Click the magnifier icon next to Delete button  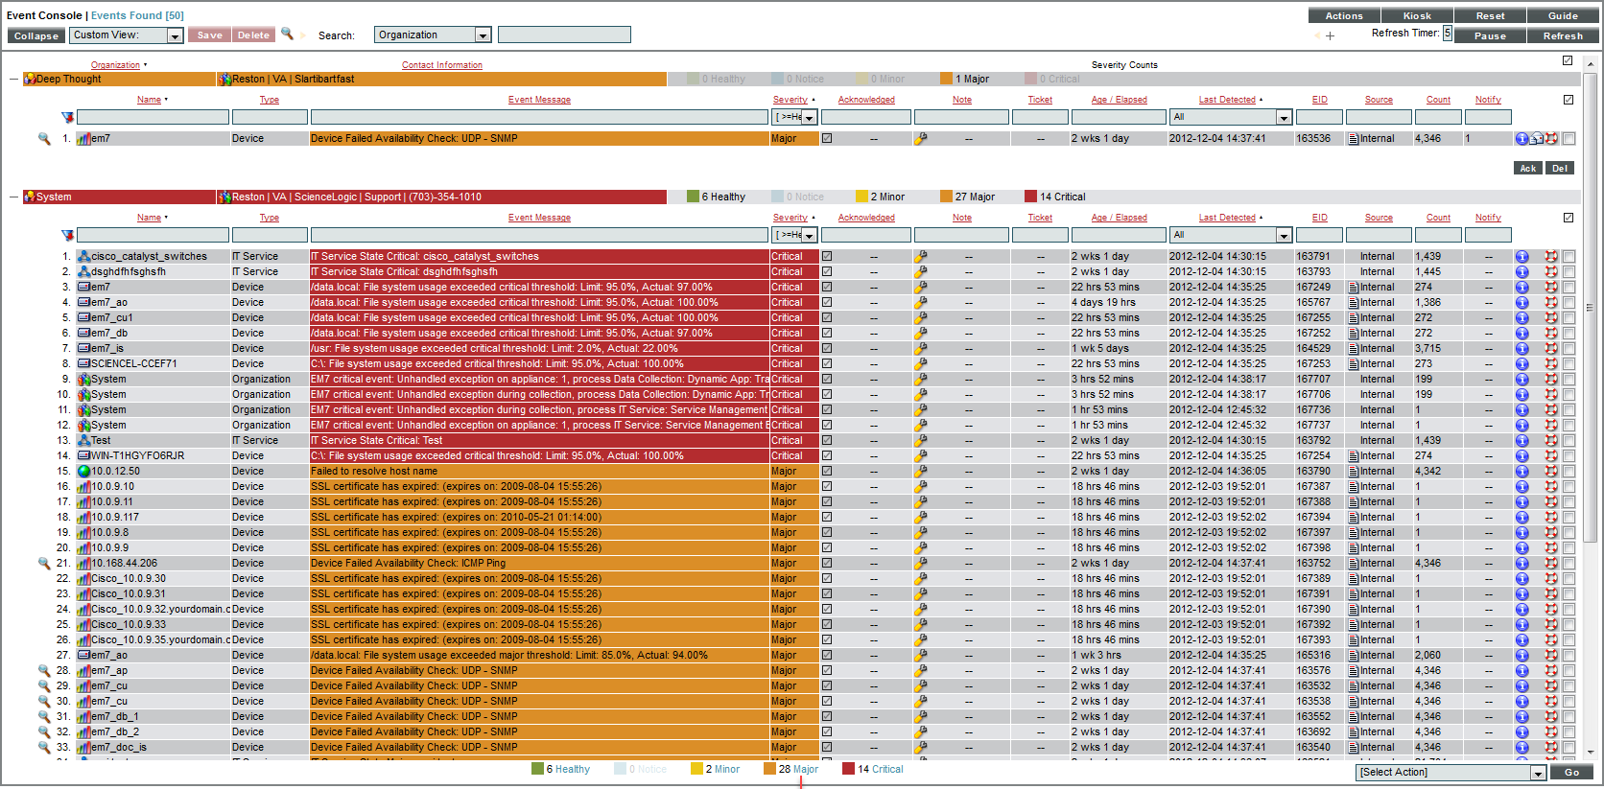pos(287,34)
